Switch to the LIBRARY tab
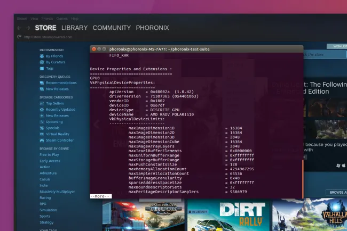Viewport: 347px width, 231px height. (75, 28)
